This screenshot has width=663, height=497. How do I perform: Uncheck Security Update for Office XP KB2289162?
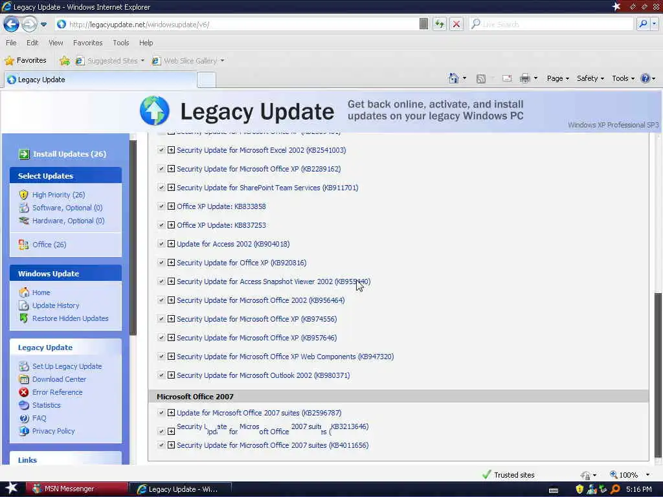tap(161, 169)
